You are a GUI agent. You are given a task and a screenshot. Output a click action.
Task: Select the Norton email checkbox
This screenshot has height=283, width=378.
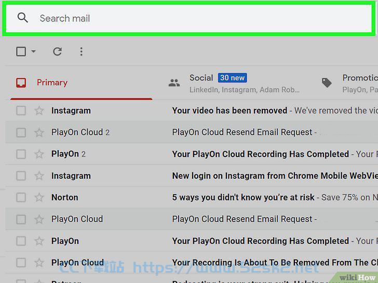(x=21, y=197)
